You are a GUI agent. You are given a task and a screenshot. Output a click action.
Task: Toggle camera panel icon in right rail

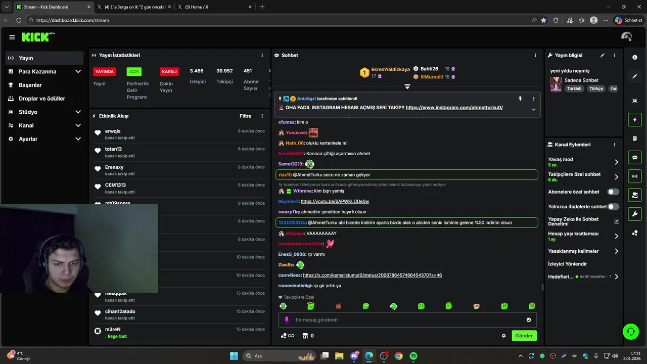click(x=635, y=195)
